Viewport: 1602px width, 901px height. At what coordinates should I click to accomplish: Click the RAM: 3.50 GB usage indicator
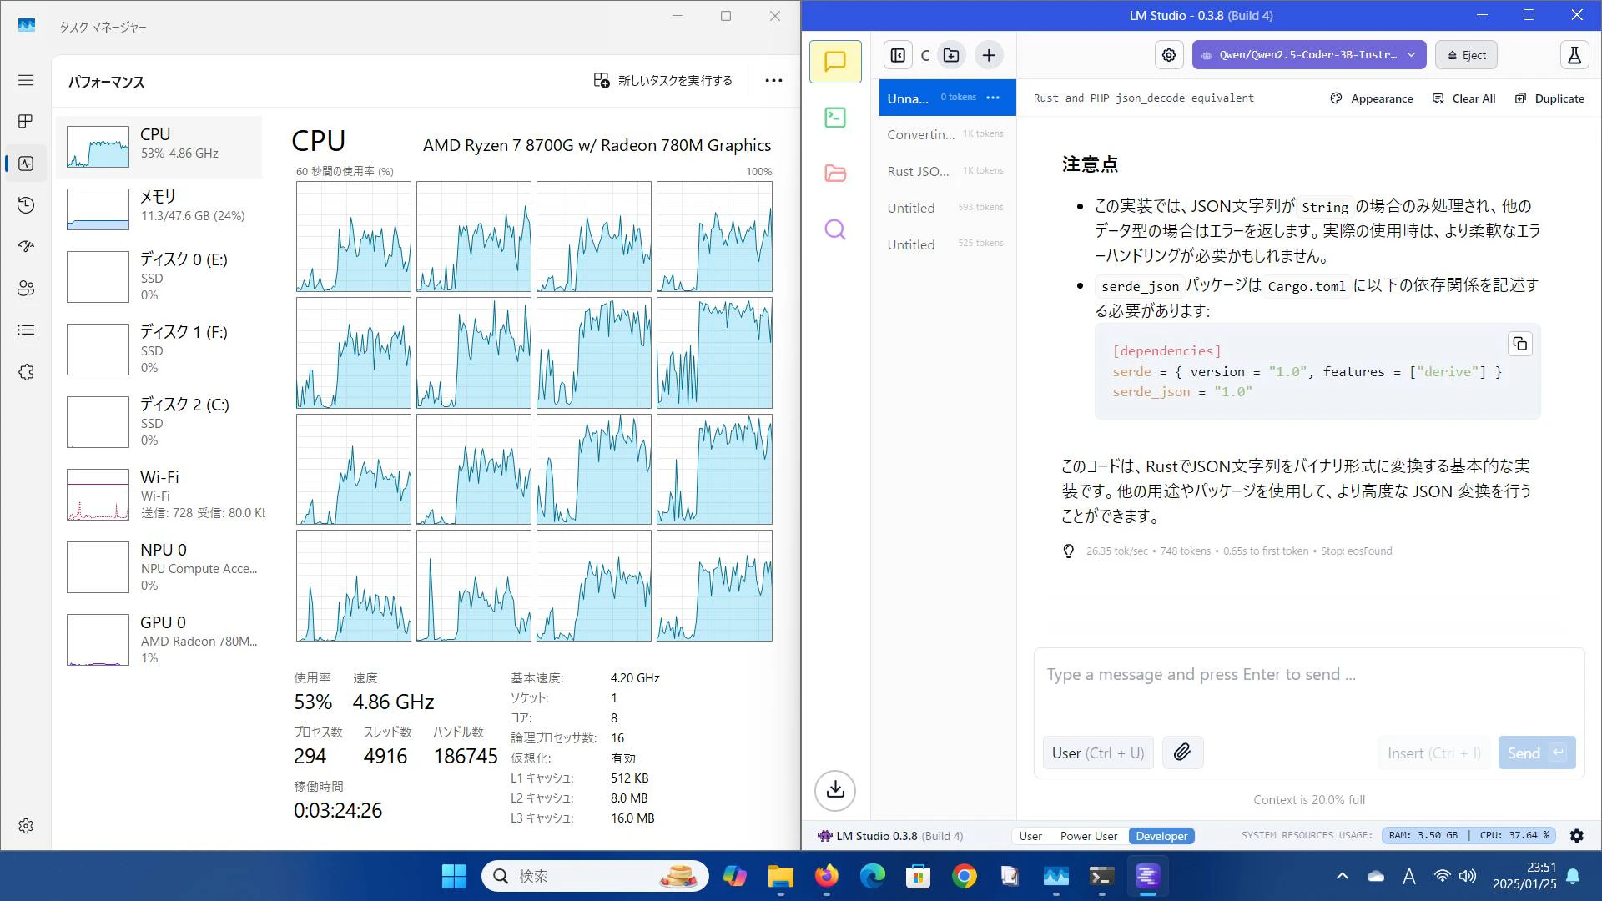coord(1423,835)
